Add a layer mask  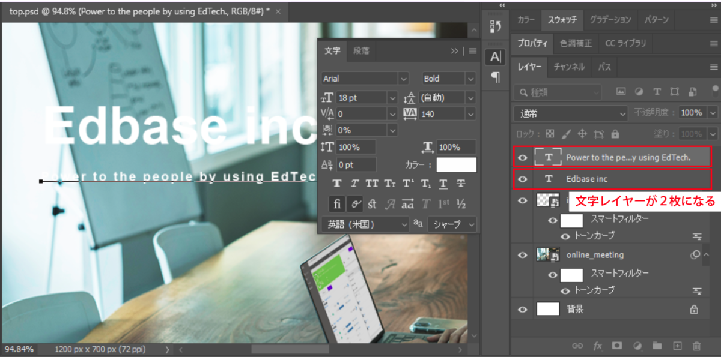617,346
